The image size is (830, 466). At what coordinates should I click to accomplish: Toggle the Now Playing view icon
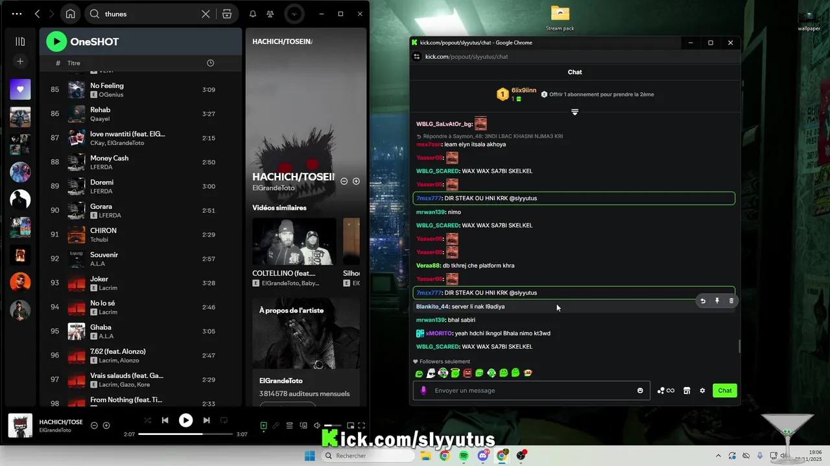263,425
